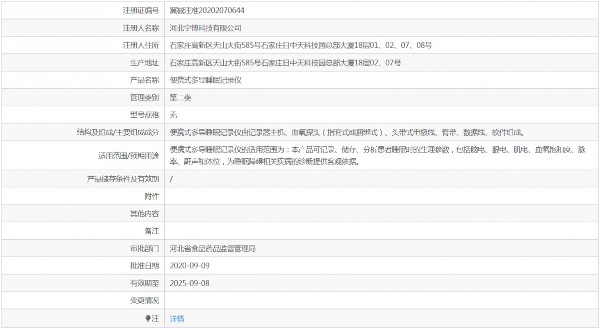
Task: Click the 适用范围/预期用途 description paragraph
Action: click(x=377, y=155)
